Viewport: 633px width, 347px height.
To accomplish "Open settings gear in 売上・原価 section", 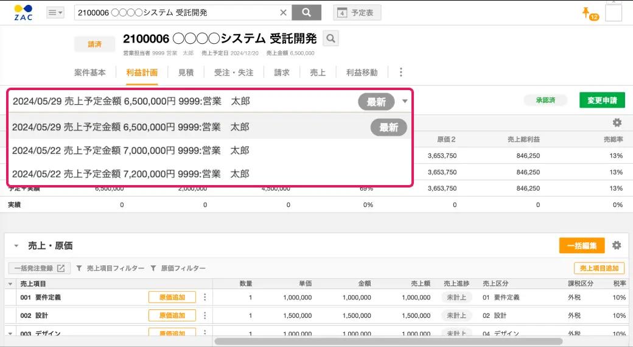I will [x=617, y=245].
